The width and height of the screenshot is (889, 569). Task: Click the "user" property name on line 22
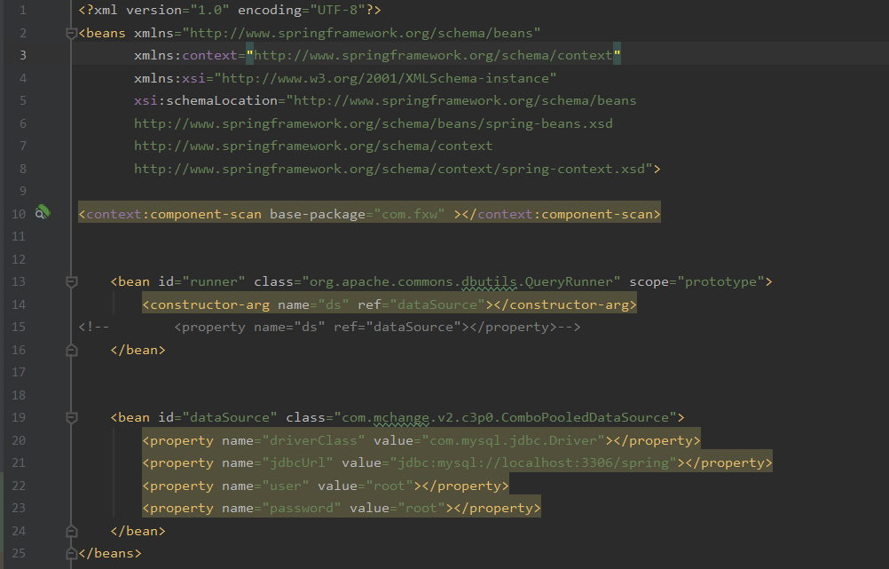(286, 486)
